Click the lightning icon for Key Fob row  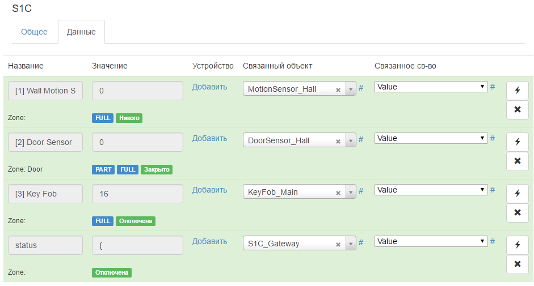pyautogui.click(x=517, y=194)
